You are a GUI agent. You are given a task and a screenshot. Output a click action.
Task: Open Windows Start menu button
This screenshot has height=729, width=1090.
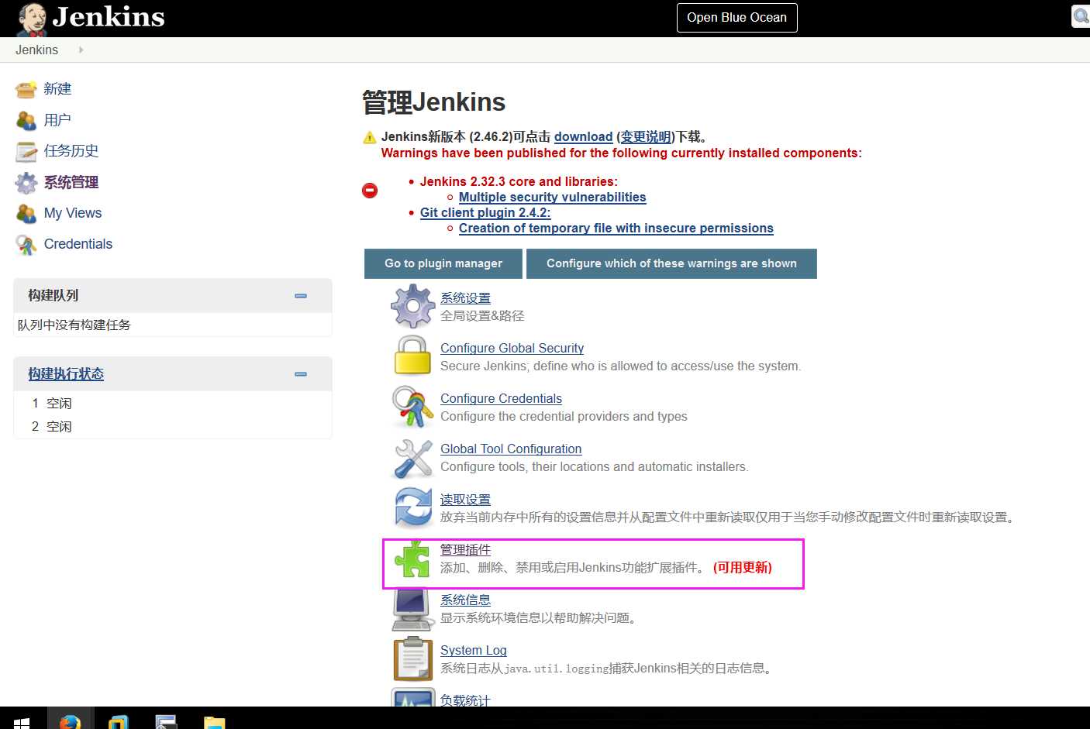[22, 723]
